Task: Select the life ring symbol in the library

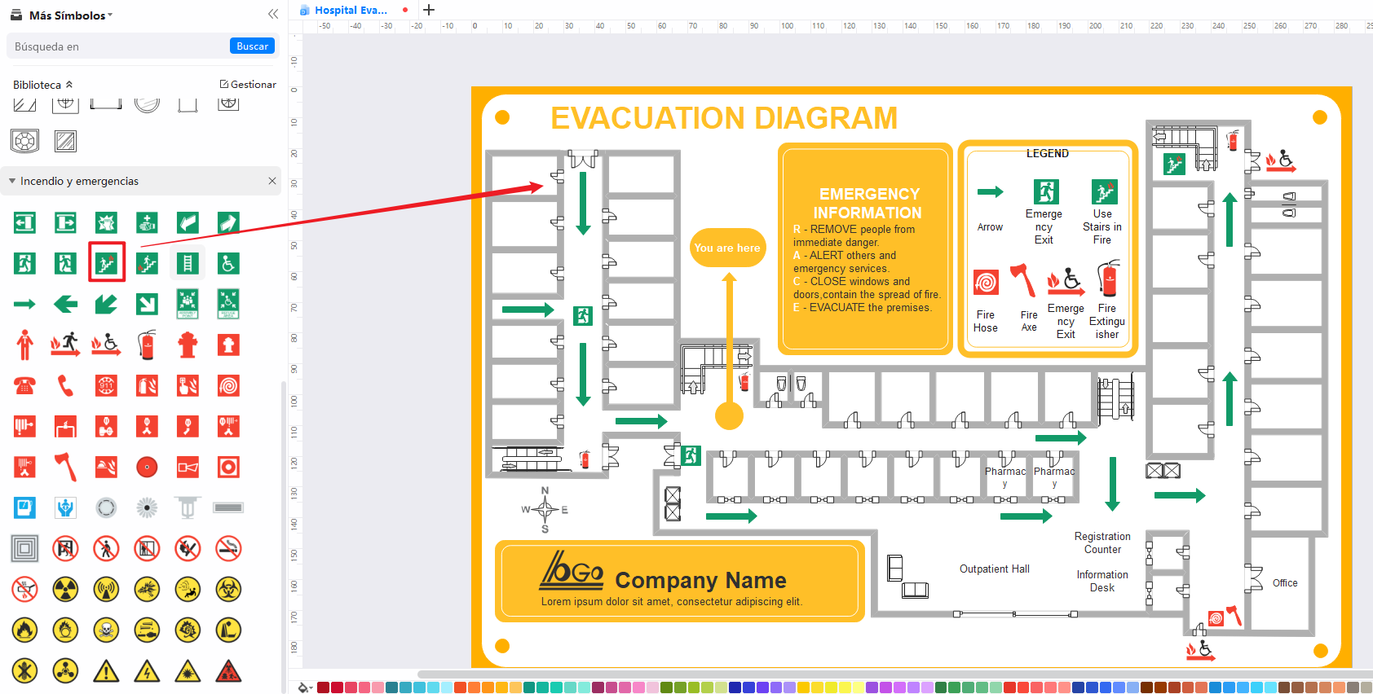Action: (24, 141)
